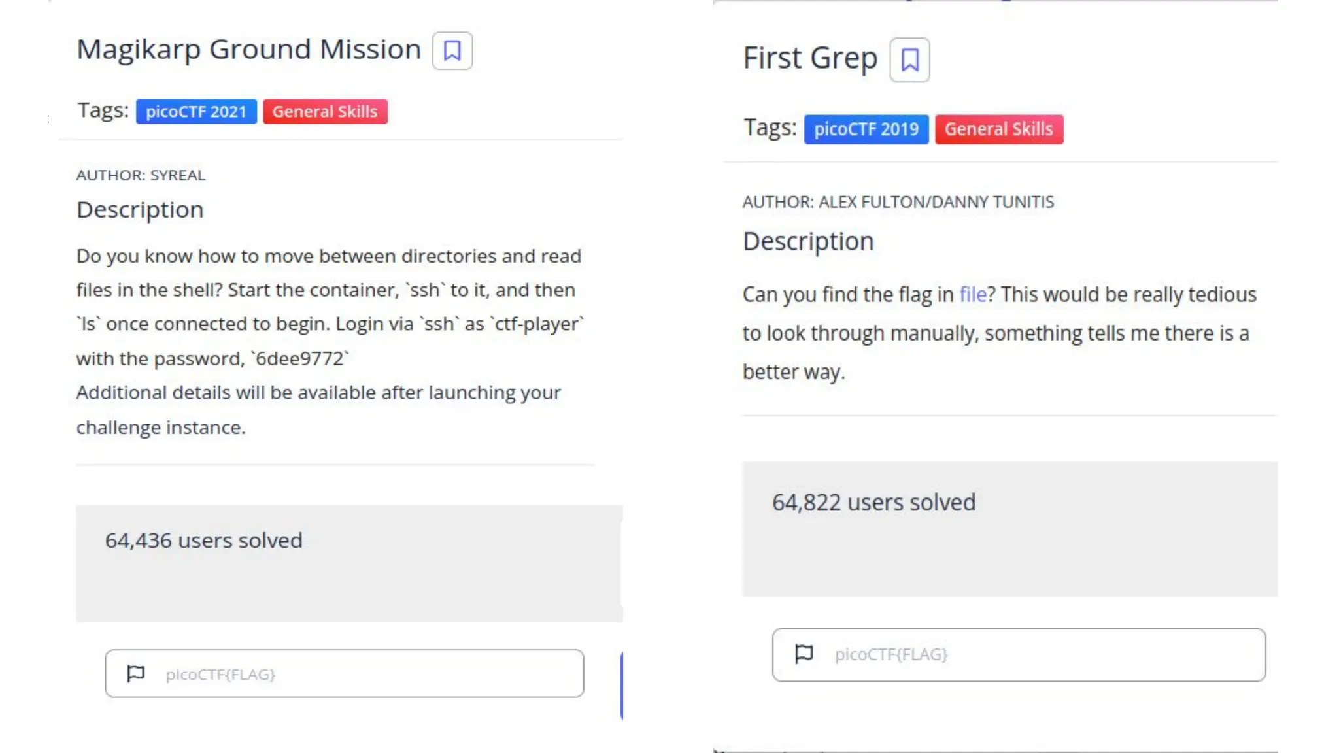Click the flag icon in Magikarp's flag field
1339x753 pixels.
click(136, 673)
